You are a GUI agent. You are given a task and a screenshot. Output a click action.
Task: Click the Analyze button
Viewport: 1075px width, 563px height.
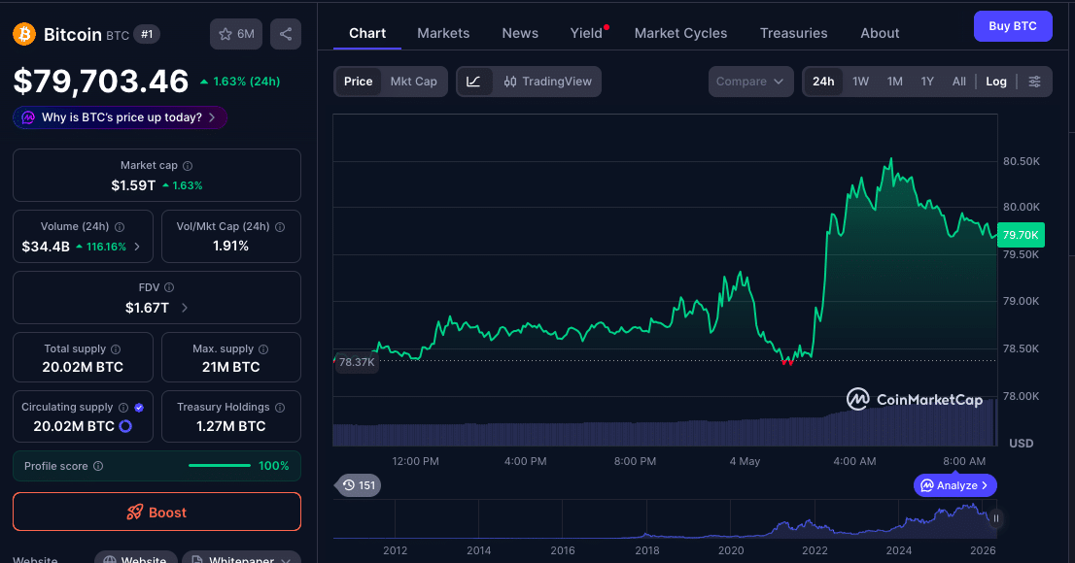(x=955, y=485)
